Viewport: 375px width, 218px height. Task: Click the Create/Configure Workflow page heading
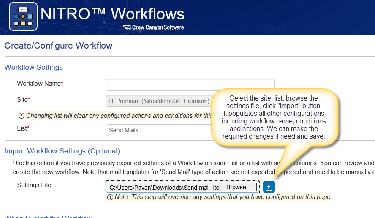[x=58, y=46]
